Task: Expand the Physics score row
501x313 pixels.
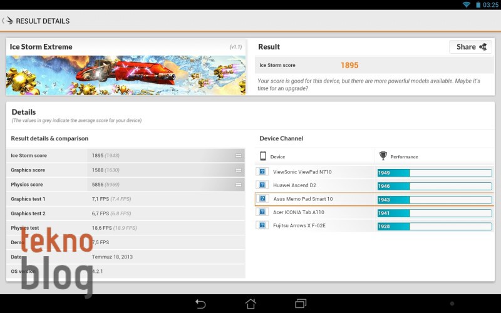Action: point(239,185)
